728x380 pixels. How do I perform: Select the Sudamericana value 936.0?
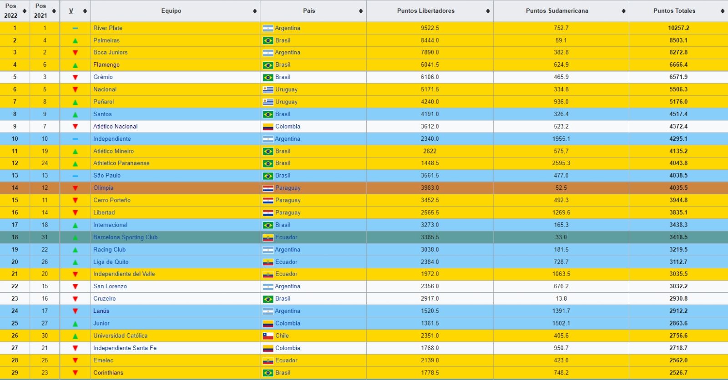pos(561,102)
